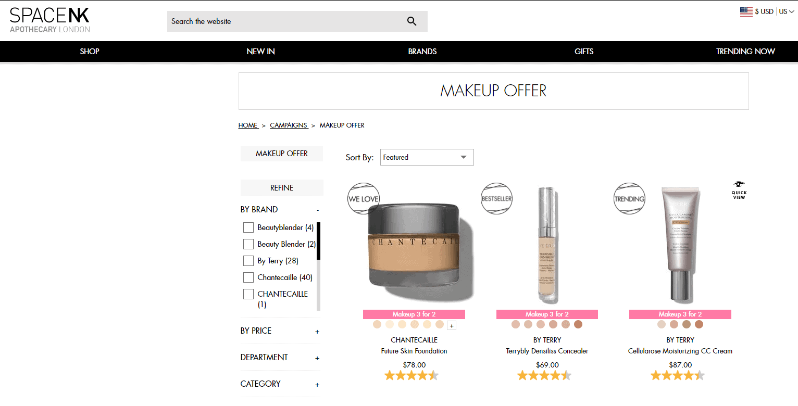Viewport: 798px width, 406px height.
Task: Expand the Department filter section
Action: (317, 358)
